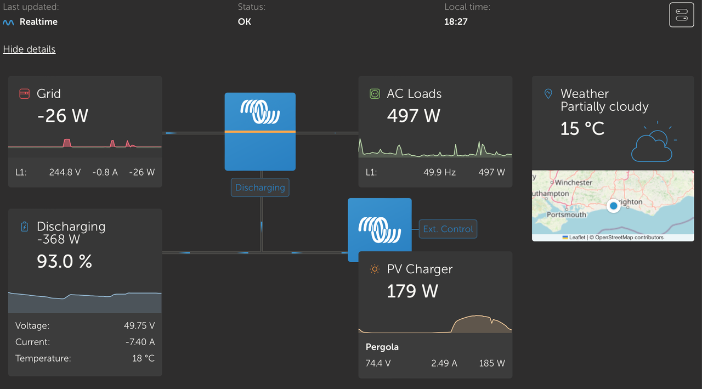Click Hide details link
This screenshot has height=389, width=702.
point(29,49)
